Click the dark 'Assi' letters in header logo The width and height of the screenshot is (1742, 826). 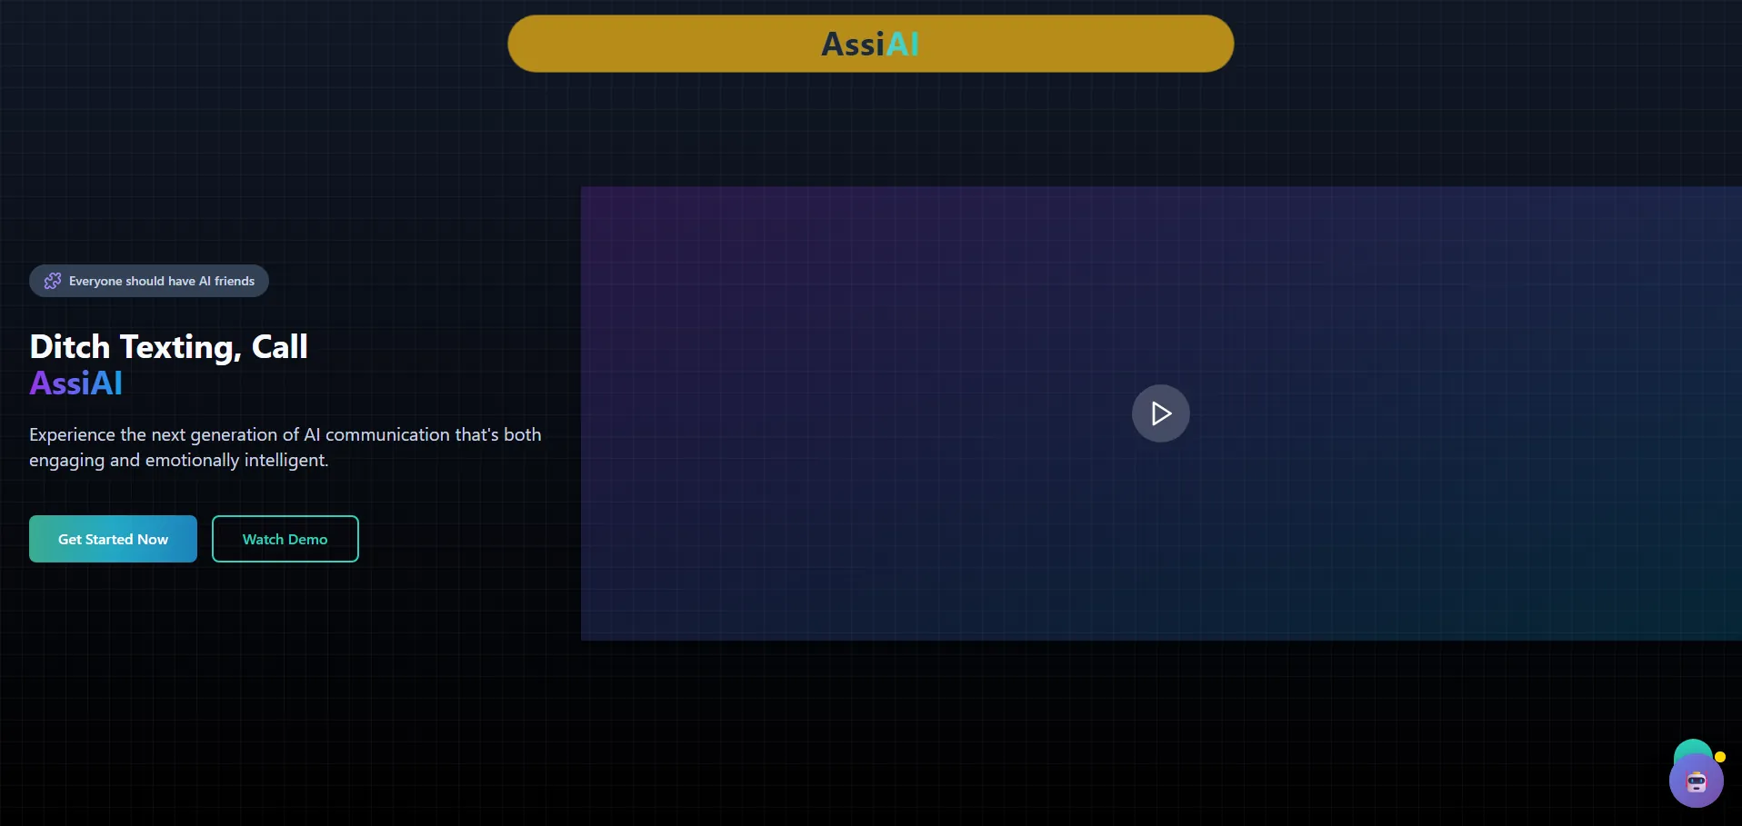tap(852, 44)
